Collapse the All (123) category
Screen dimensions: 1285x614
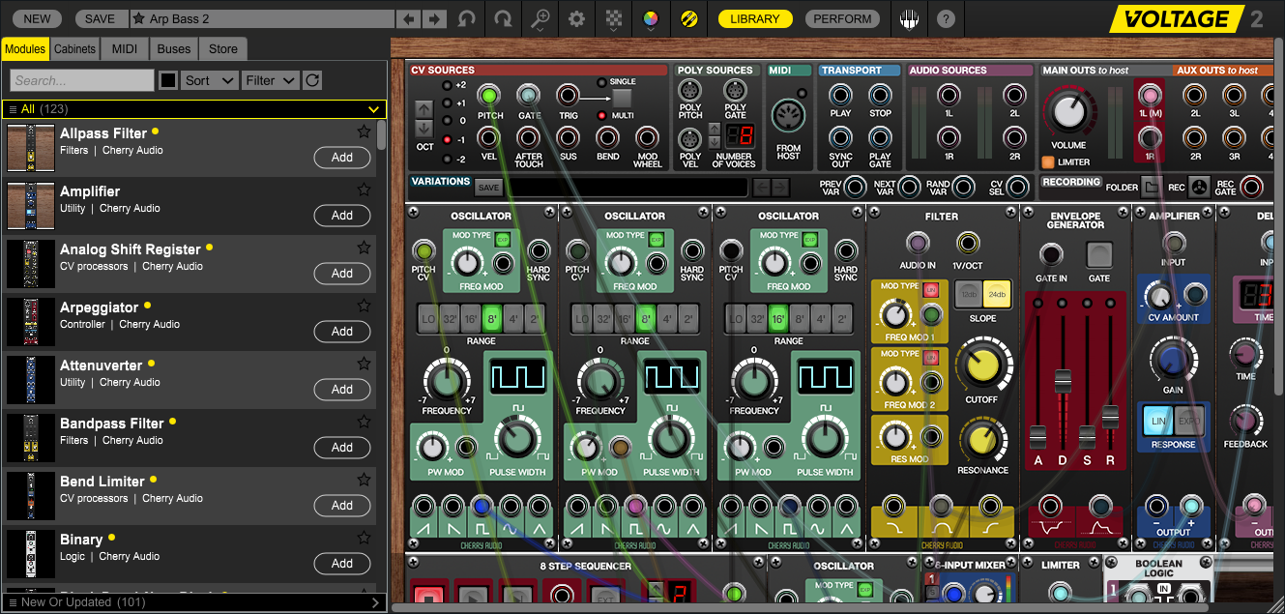(x=373, y=109)
